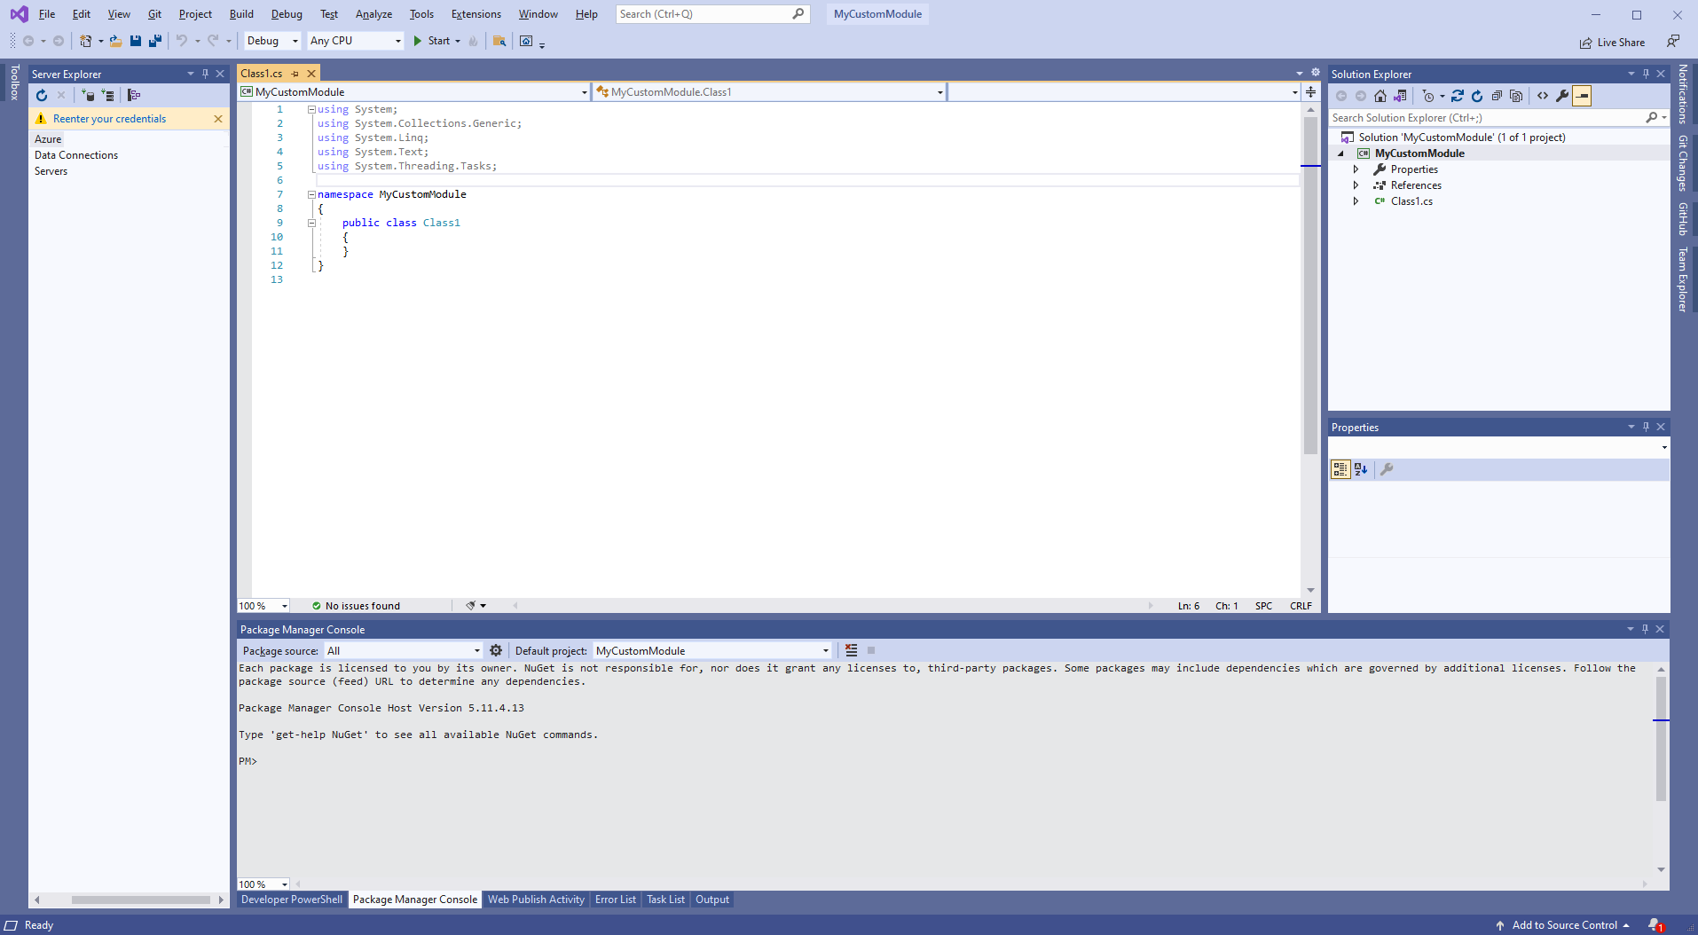
Task: Switch between solutions and folder views icon
Action: coord(1400,96)
